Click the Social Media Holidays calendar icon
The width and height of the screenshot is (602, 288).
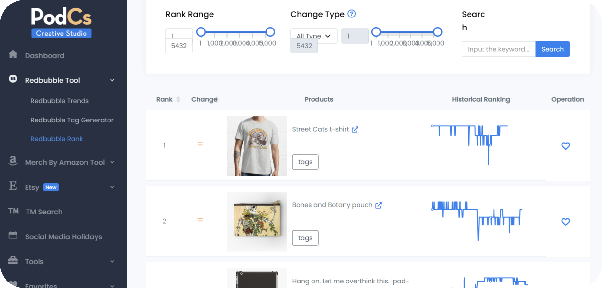point(13,236)
